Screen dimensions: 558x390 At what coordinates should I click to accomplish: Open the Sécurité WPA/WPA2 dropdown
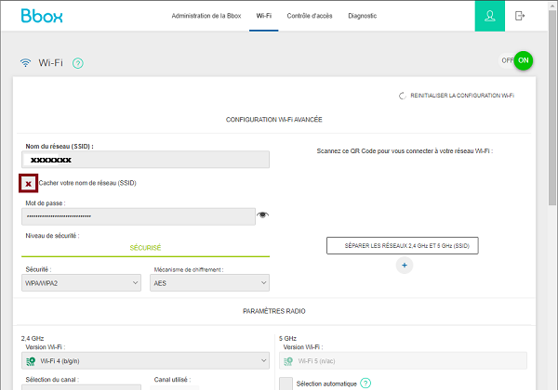(x=83, y=283)
